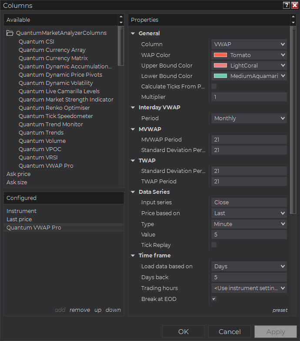Click the remove link in Configured
The height and width of the screenshot is (341, 300).
click(x=80, y=310)
